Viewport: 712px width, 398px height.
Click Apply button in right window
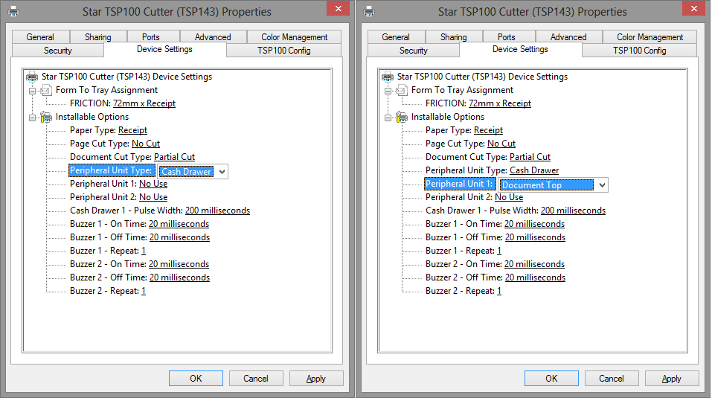(672, 379)
